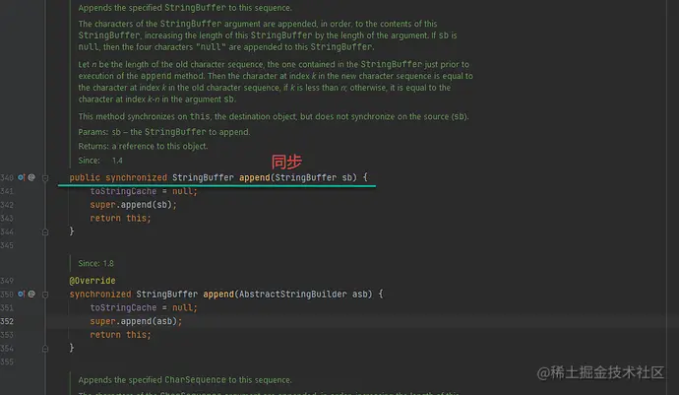Click the 'public' keyword on line 340
This screenshot has height=395, width=679.
coord(85,177)
